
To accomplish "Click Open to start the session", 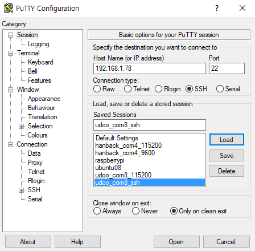I will point(176,242).
